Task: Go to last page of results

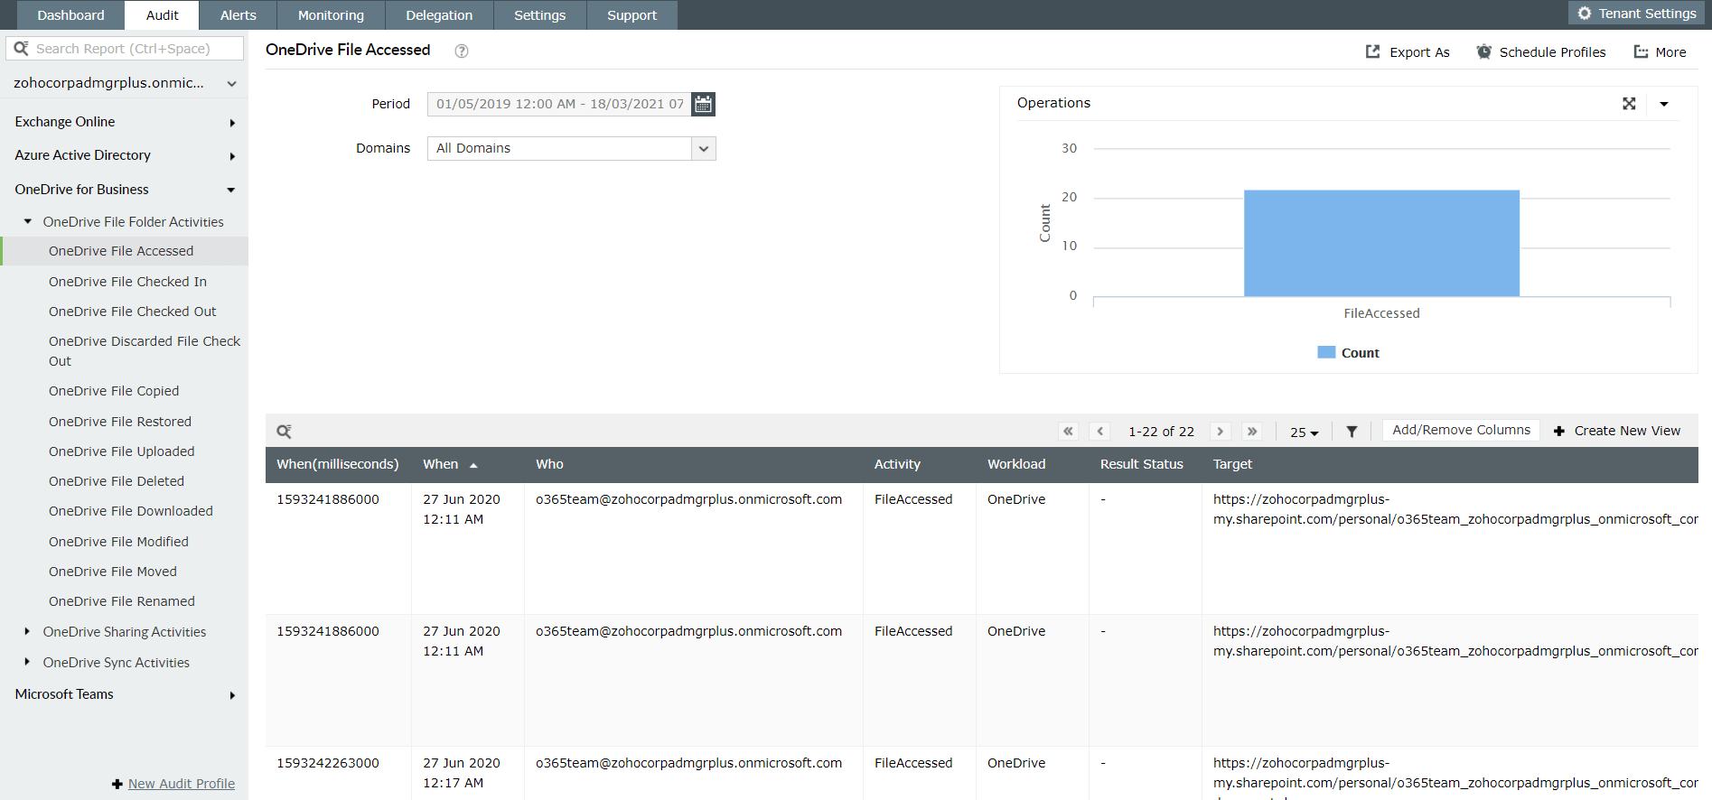Action: tap(1251, 432)
